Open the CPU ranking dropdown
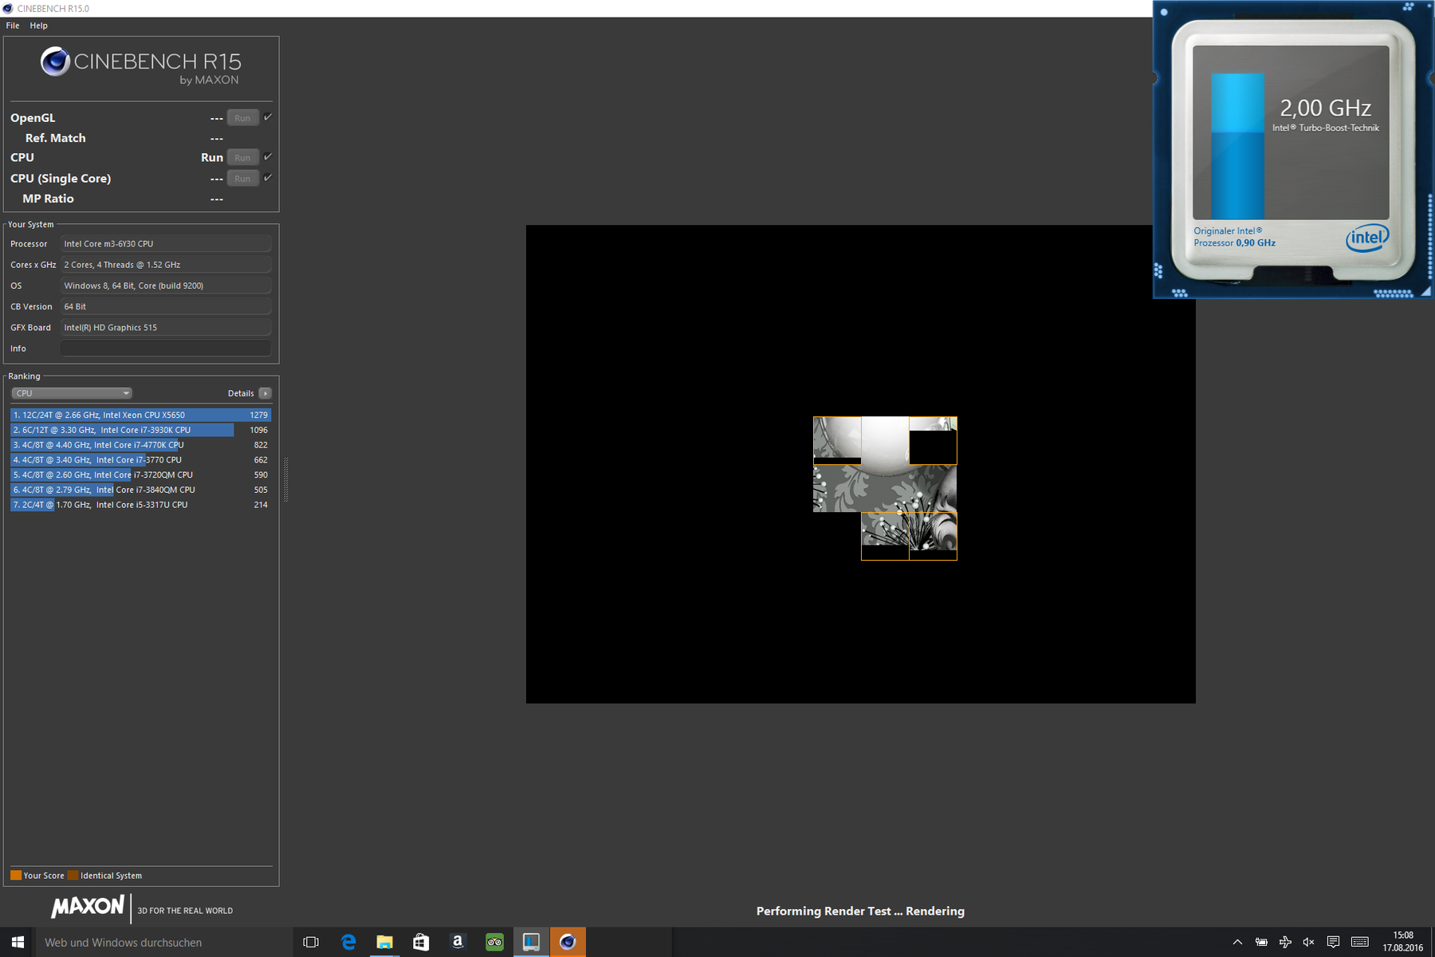 click(x=72, y=393)
